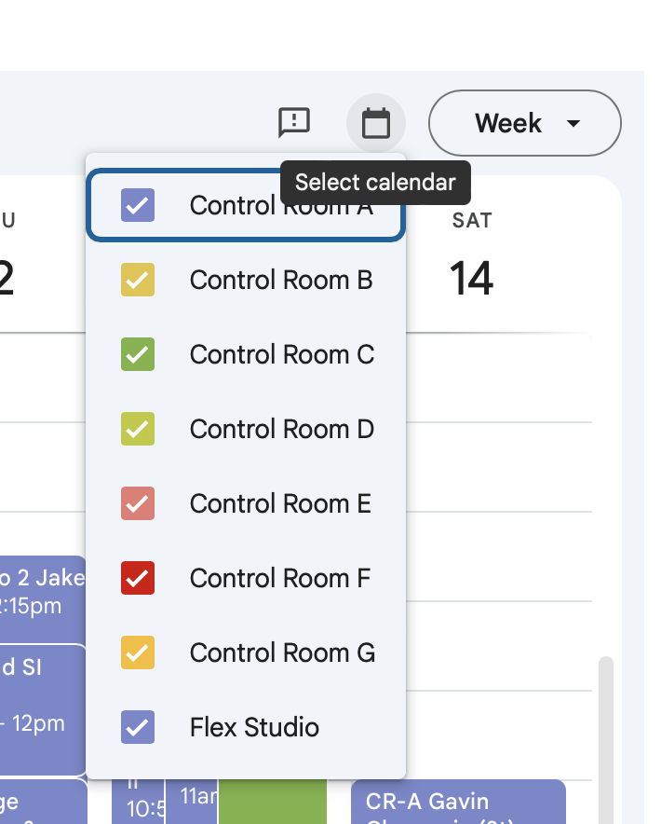The height and width of the screenshot is (824, 661).
Task: Toggle the Flex Studio checkbox
Action: pyautogui.click(x=137, y=727)
